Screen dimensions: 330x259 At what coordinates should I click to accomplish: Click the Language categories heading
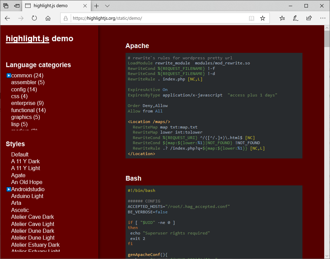(38, 65)
